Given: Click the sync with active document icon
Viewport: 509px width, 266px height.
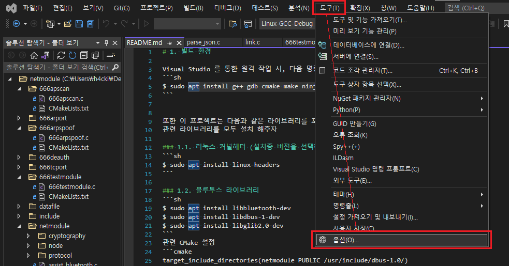Looking at the screenshot, I should [x=61, y=55].
